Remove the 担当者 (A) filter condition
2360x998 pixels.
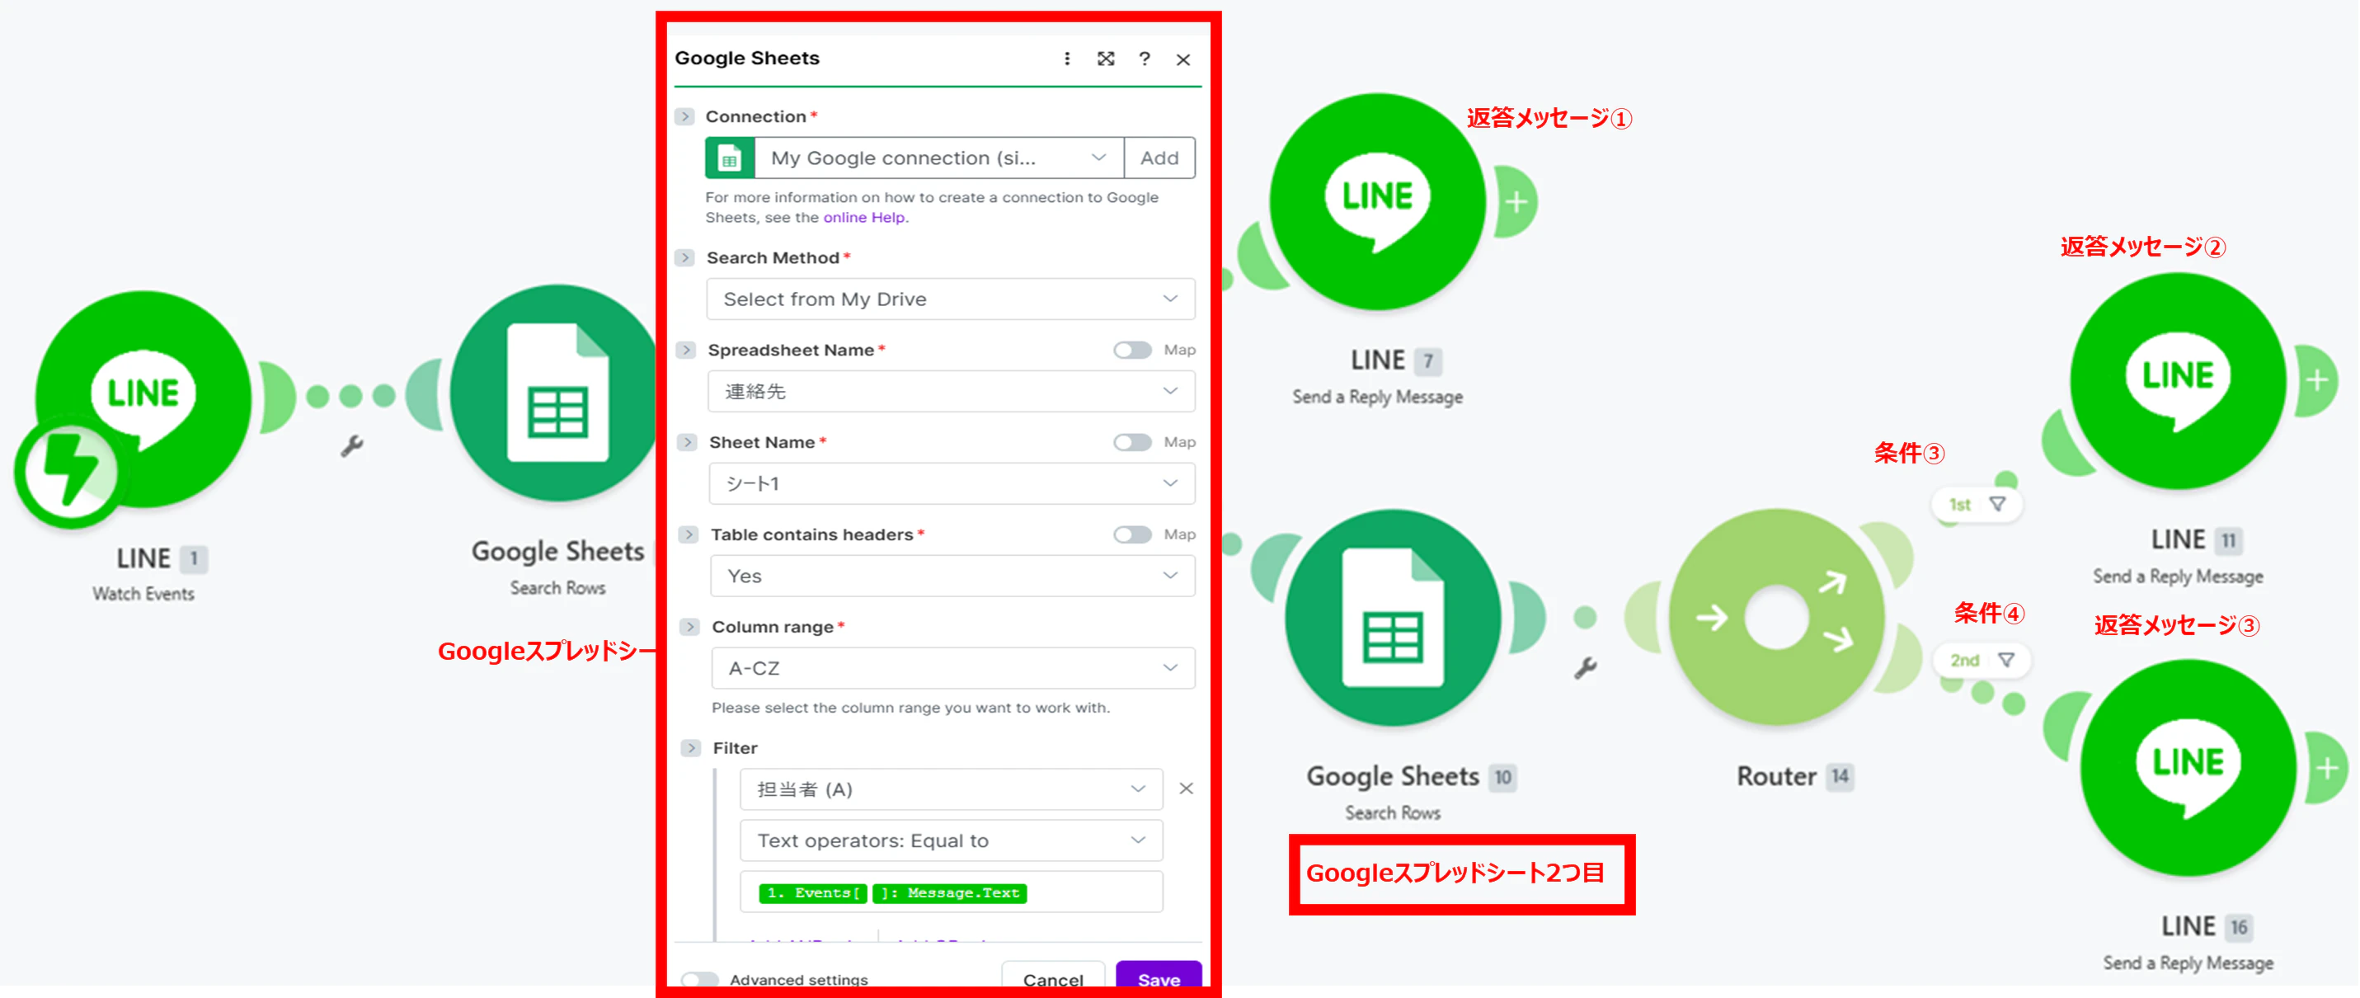coord(1187,789)
